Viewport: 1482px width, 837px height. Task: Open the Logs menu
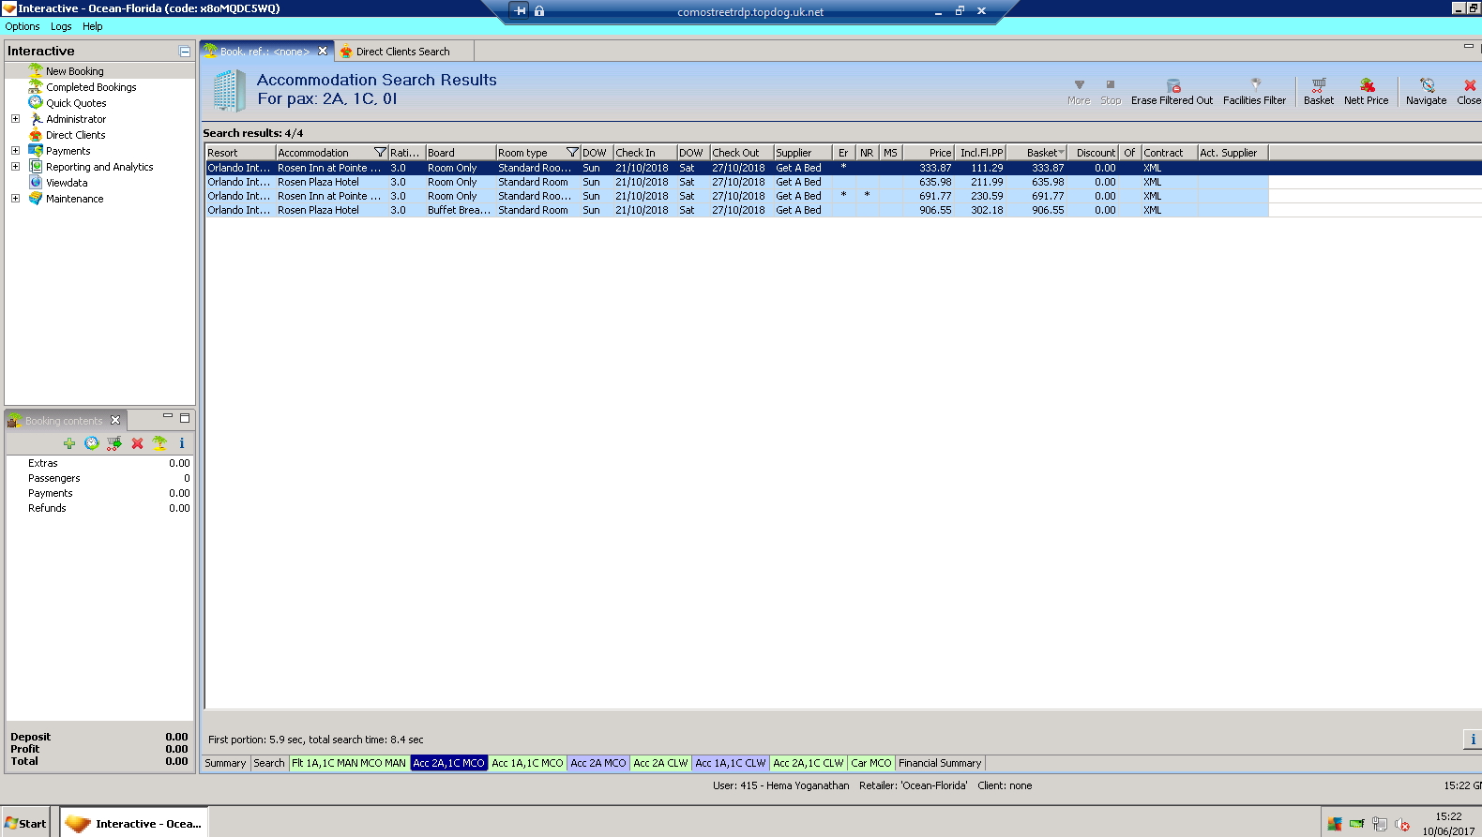tap(61, 26)
